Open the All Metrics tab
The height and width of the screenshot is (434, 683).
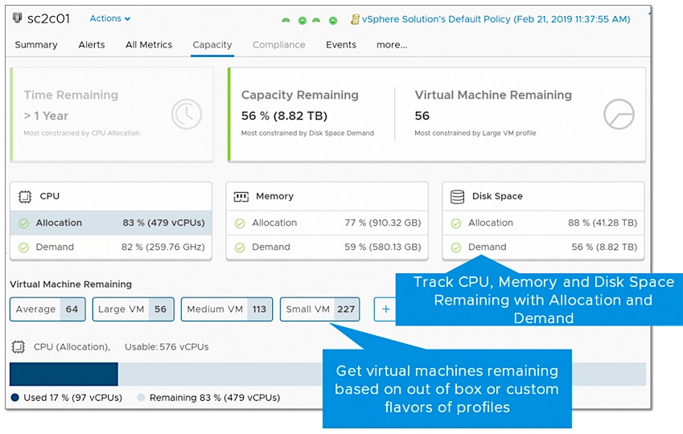(149, 45)
